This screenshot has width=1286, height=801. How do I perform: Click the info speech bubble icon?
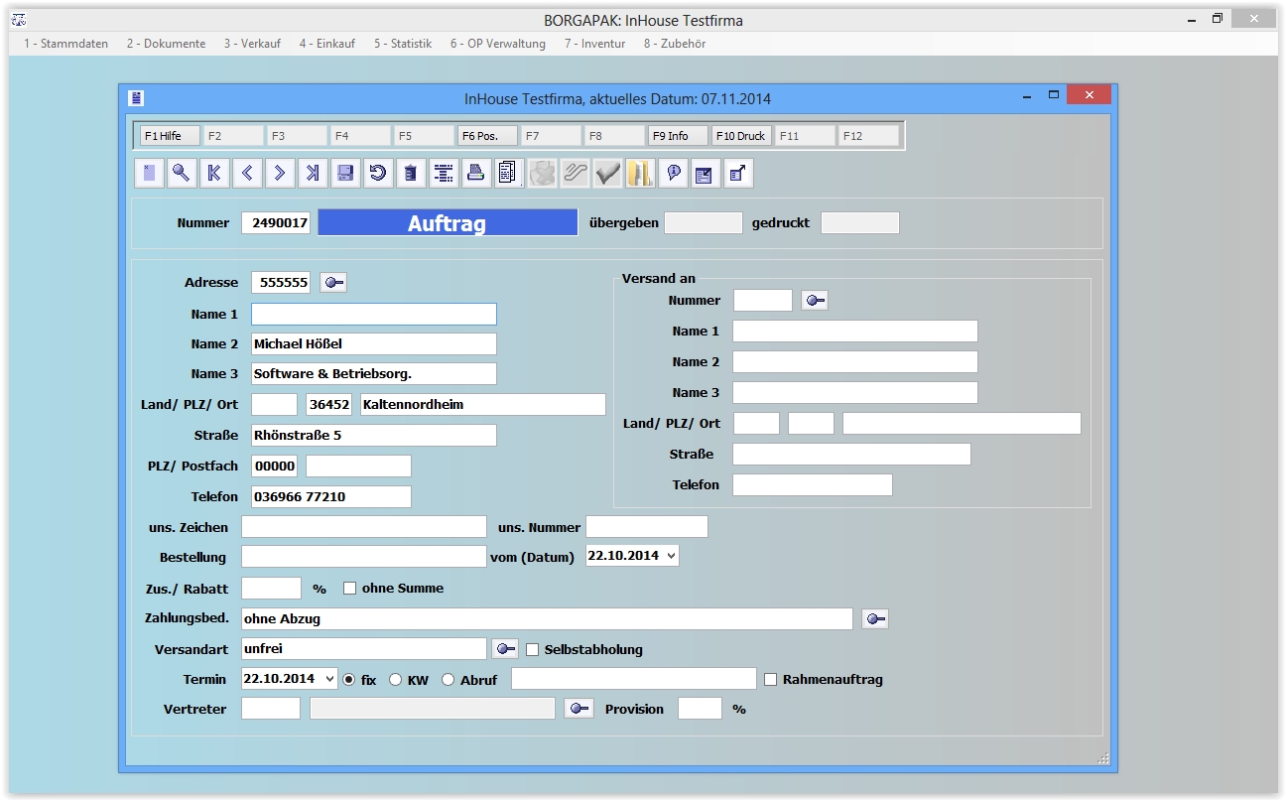pyautogui.click(x=673, y=174)
